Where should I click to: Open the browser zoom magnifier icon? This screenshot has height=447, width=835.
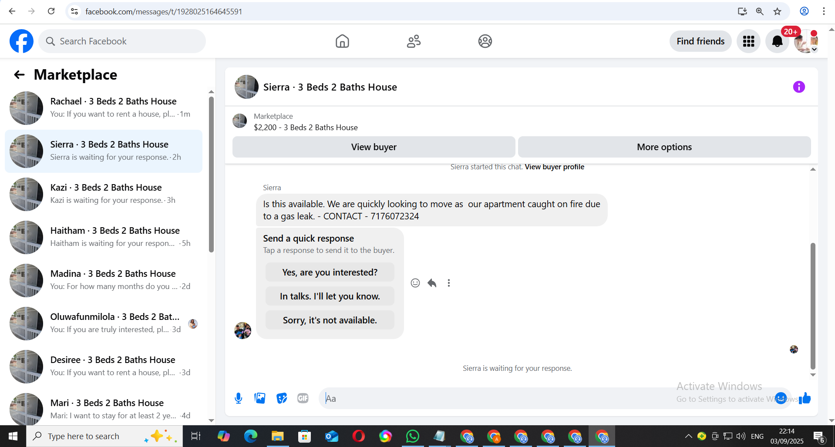click(759, 11)
